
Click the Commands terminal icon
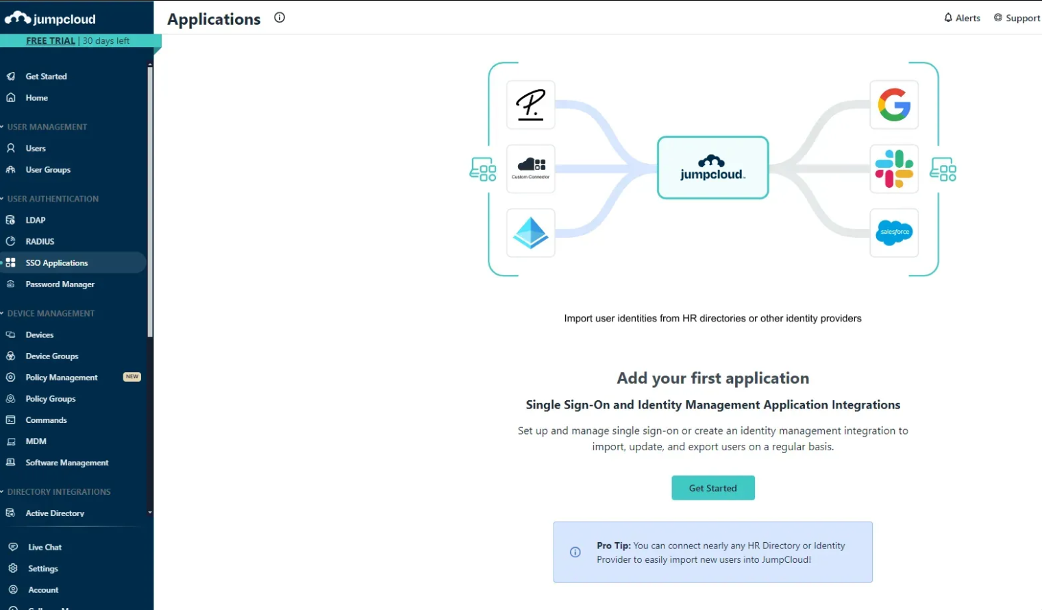11,419
